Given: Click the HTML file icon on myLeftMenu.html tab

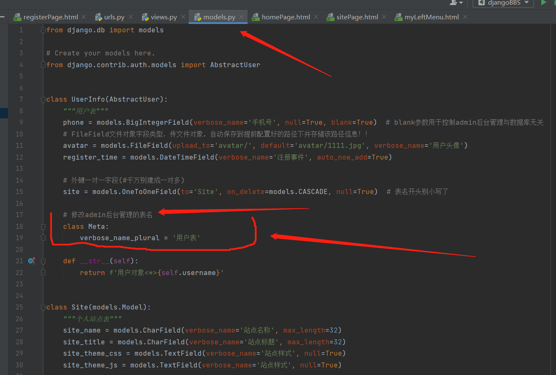Looking at the screenshot, I should [398, 17].
